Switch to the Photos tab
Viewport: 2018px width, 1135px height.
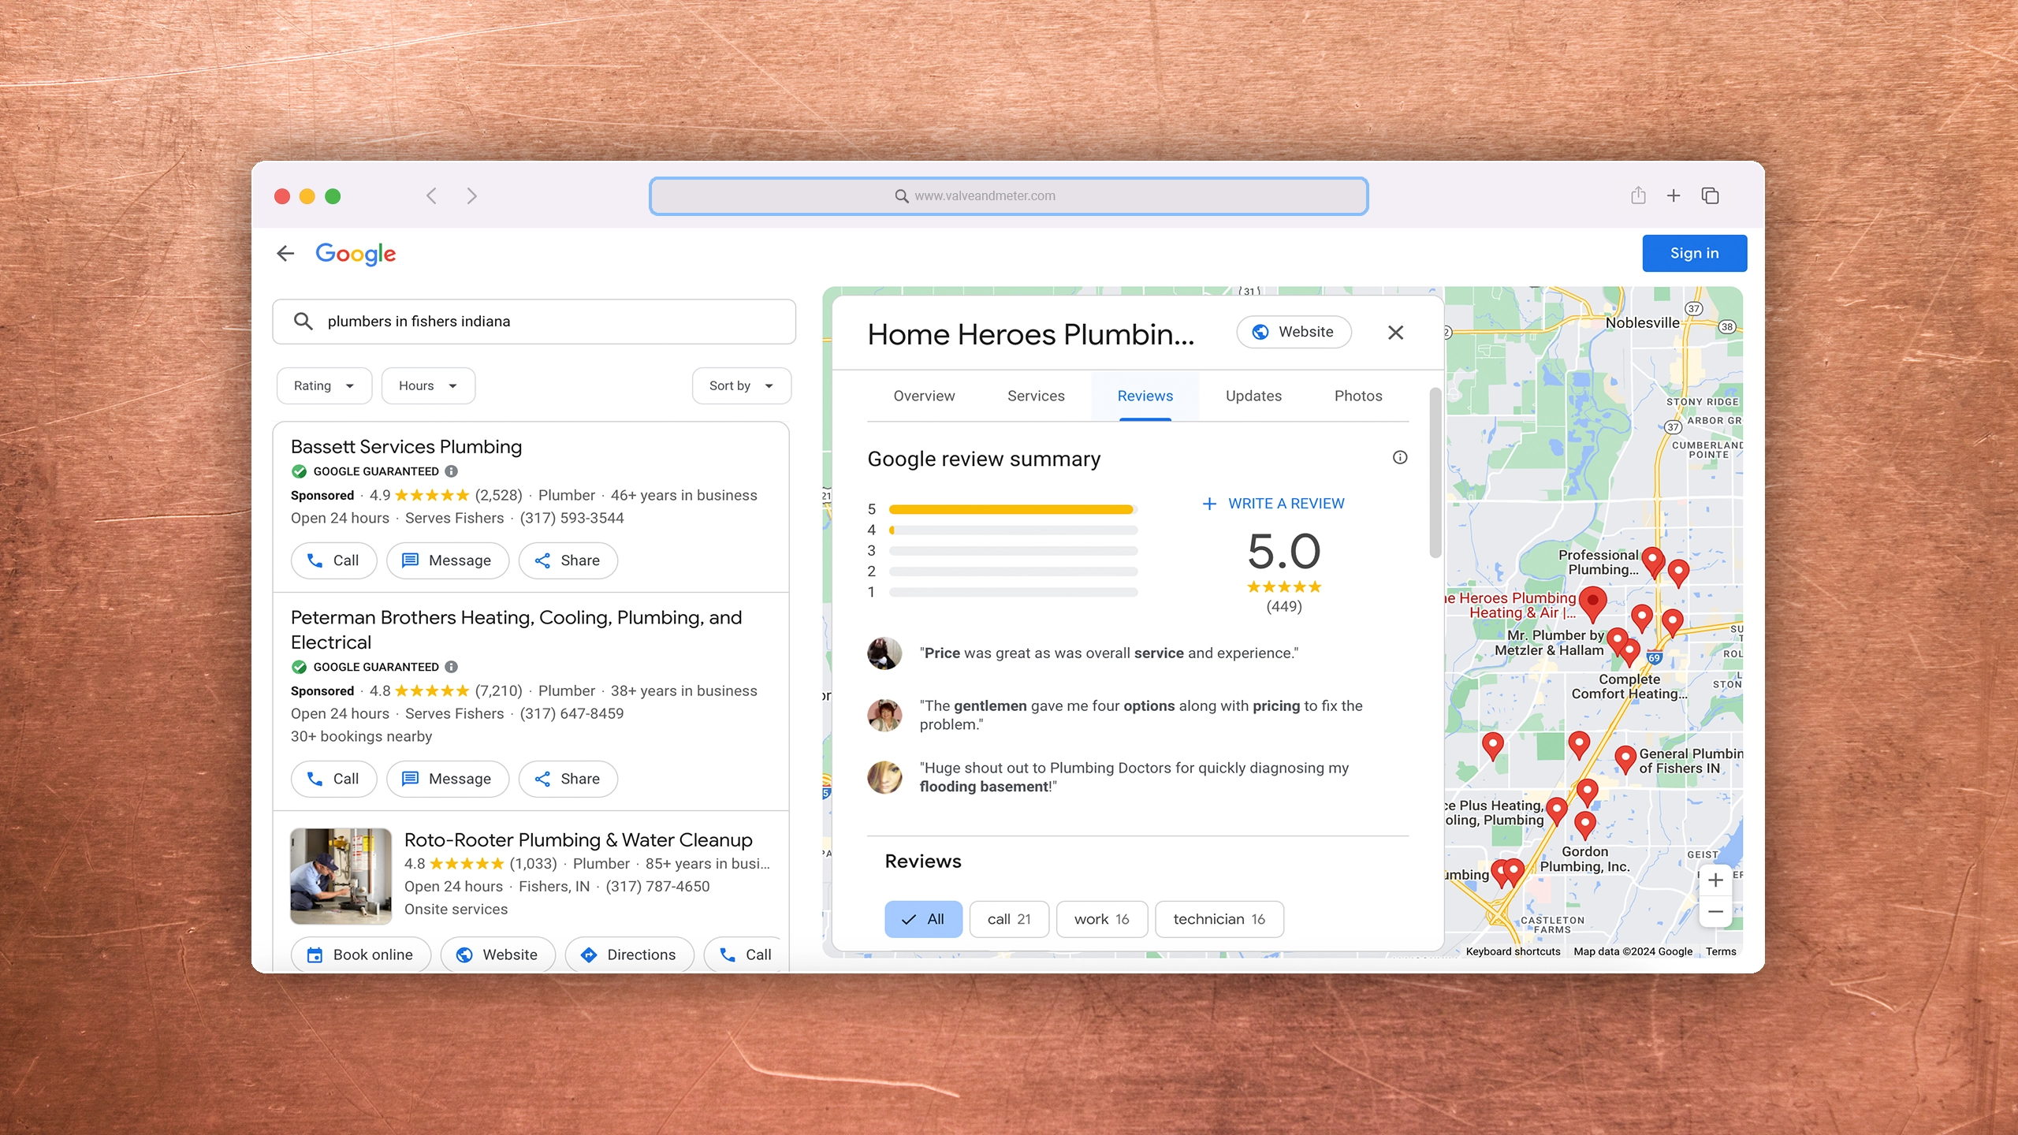(1358, 396)
